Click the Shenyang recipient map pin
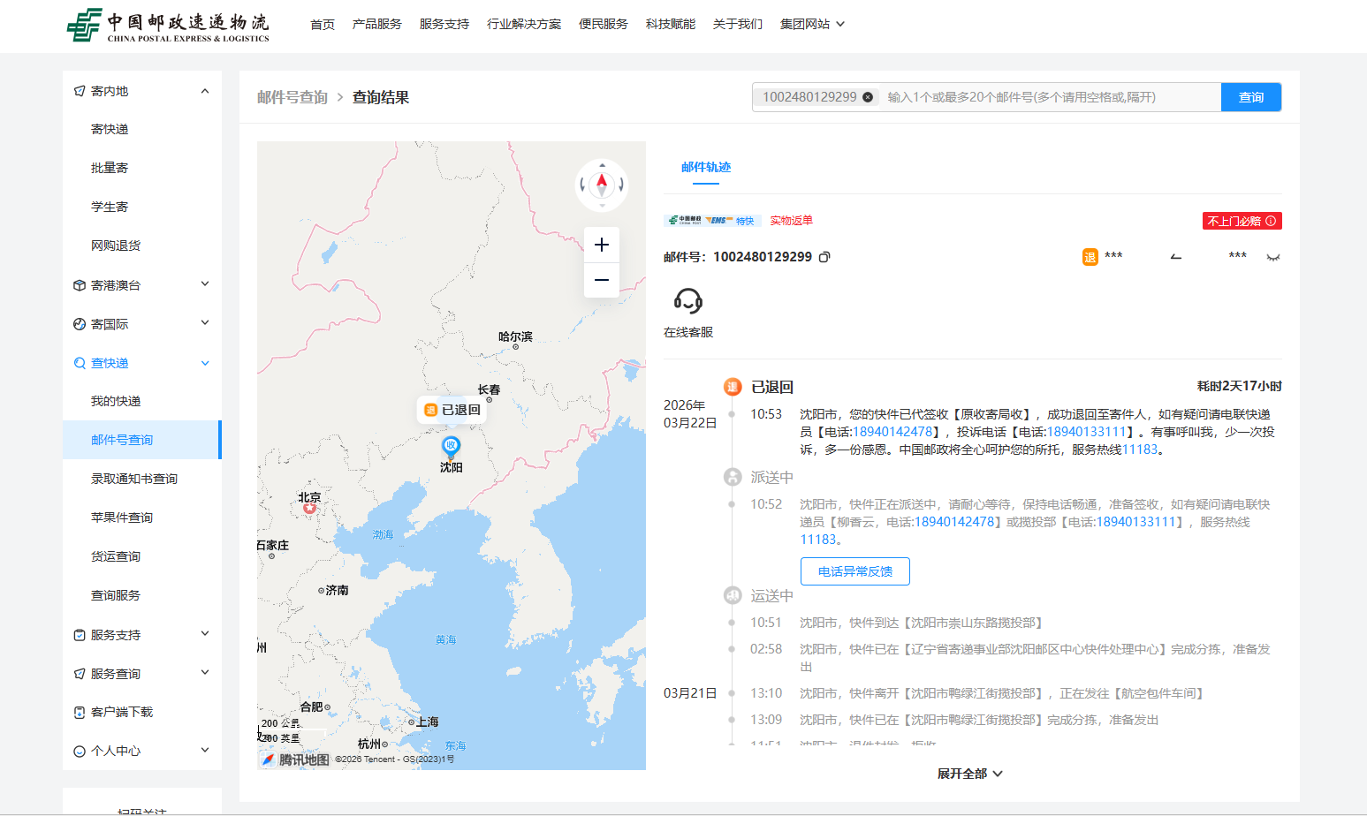1367x816 pixels. coord(451,447)
